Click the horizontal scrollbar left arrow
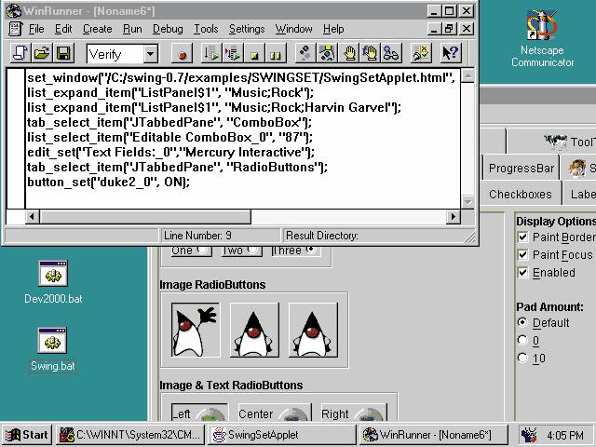 pos(33,217)
